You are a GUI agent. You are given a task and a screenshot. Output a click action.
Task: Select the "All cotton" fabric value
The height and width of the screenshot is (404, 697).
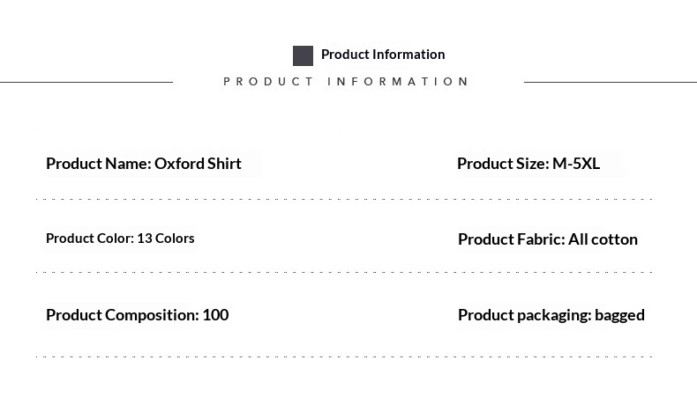pos(603,239)
